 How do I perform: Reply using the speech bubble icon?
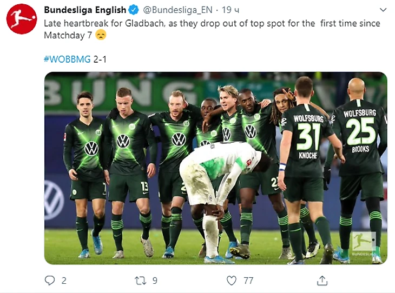(50, 280)
